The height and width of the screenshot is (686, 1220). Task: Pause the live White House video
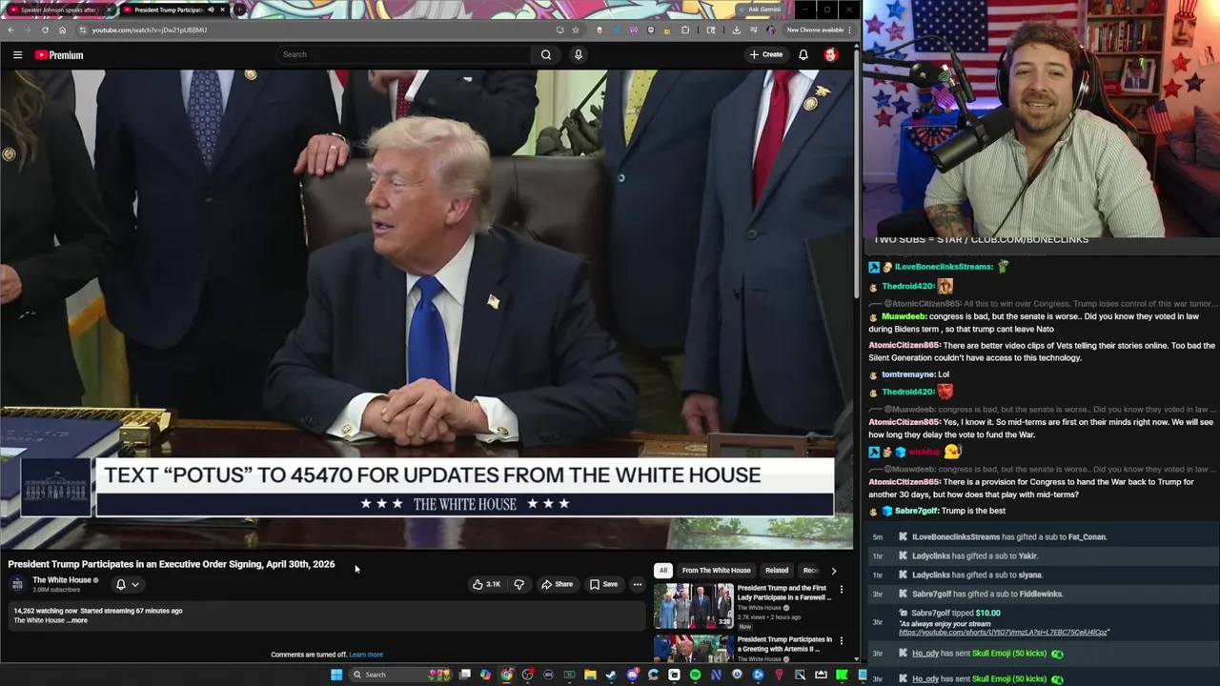[427, 310]
